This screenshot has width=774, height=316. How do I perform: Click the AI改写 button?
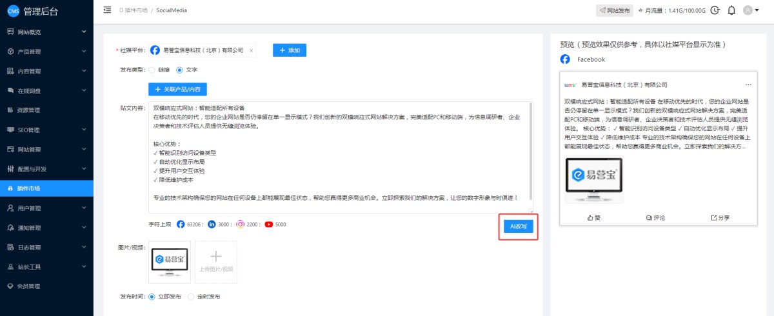(x=519, y=226)
